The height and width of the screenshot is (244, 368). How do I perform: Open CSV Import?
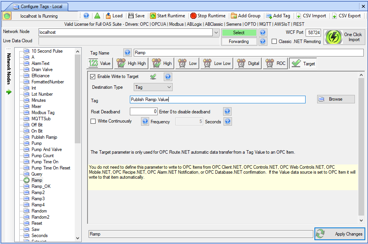pyautogui.click(x=311, y=16)
